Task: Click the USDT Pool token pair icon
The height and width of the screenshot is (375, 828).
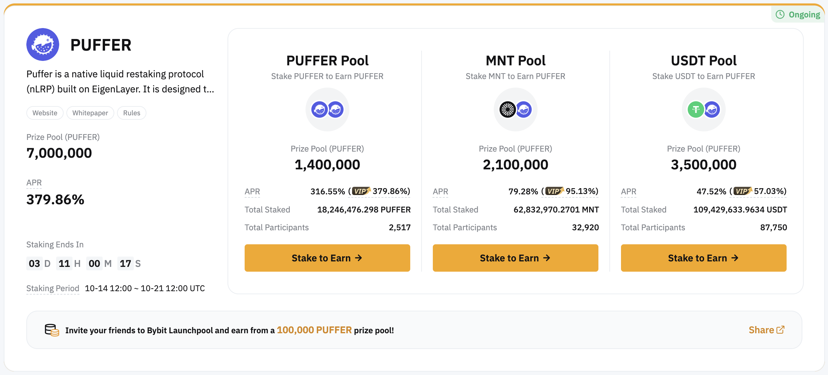Action: [704, 110]
